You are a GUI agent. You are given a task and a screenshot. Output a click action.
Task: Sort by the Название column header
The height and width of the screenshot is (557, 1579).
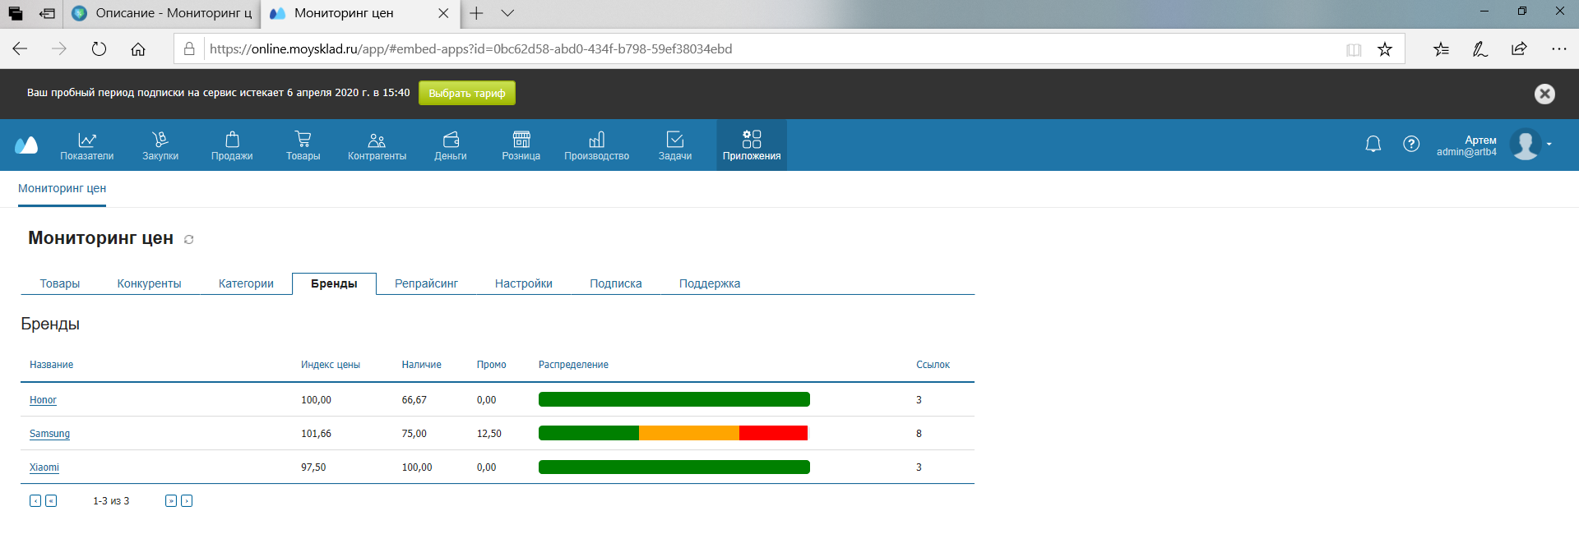point(51,365)
